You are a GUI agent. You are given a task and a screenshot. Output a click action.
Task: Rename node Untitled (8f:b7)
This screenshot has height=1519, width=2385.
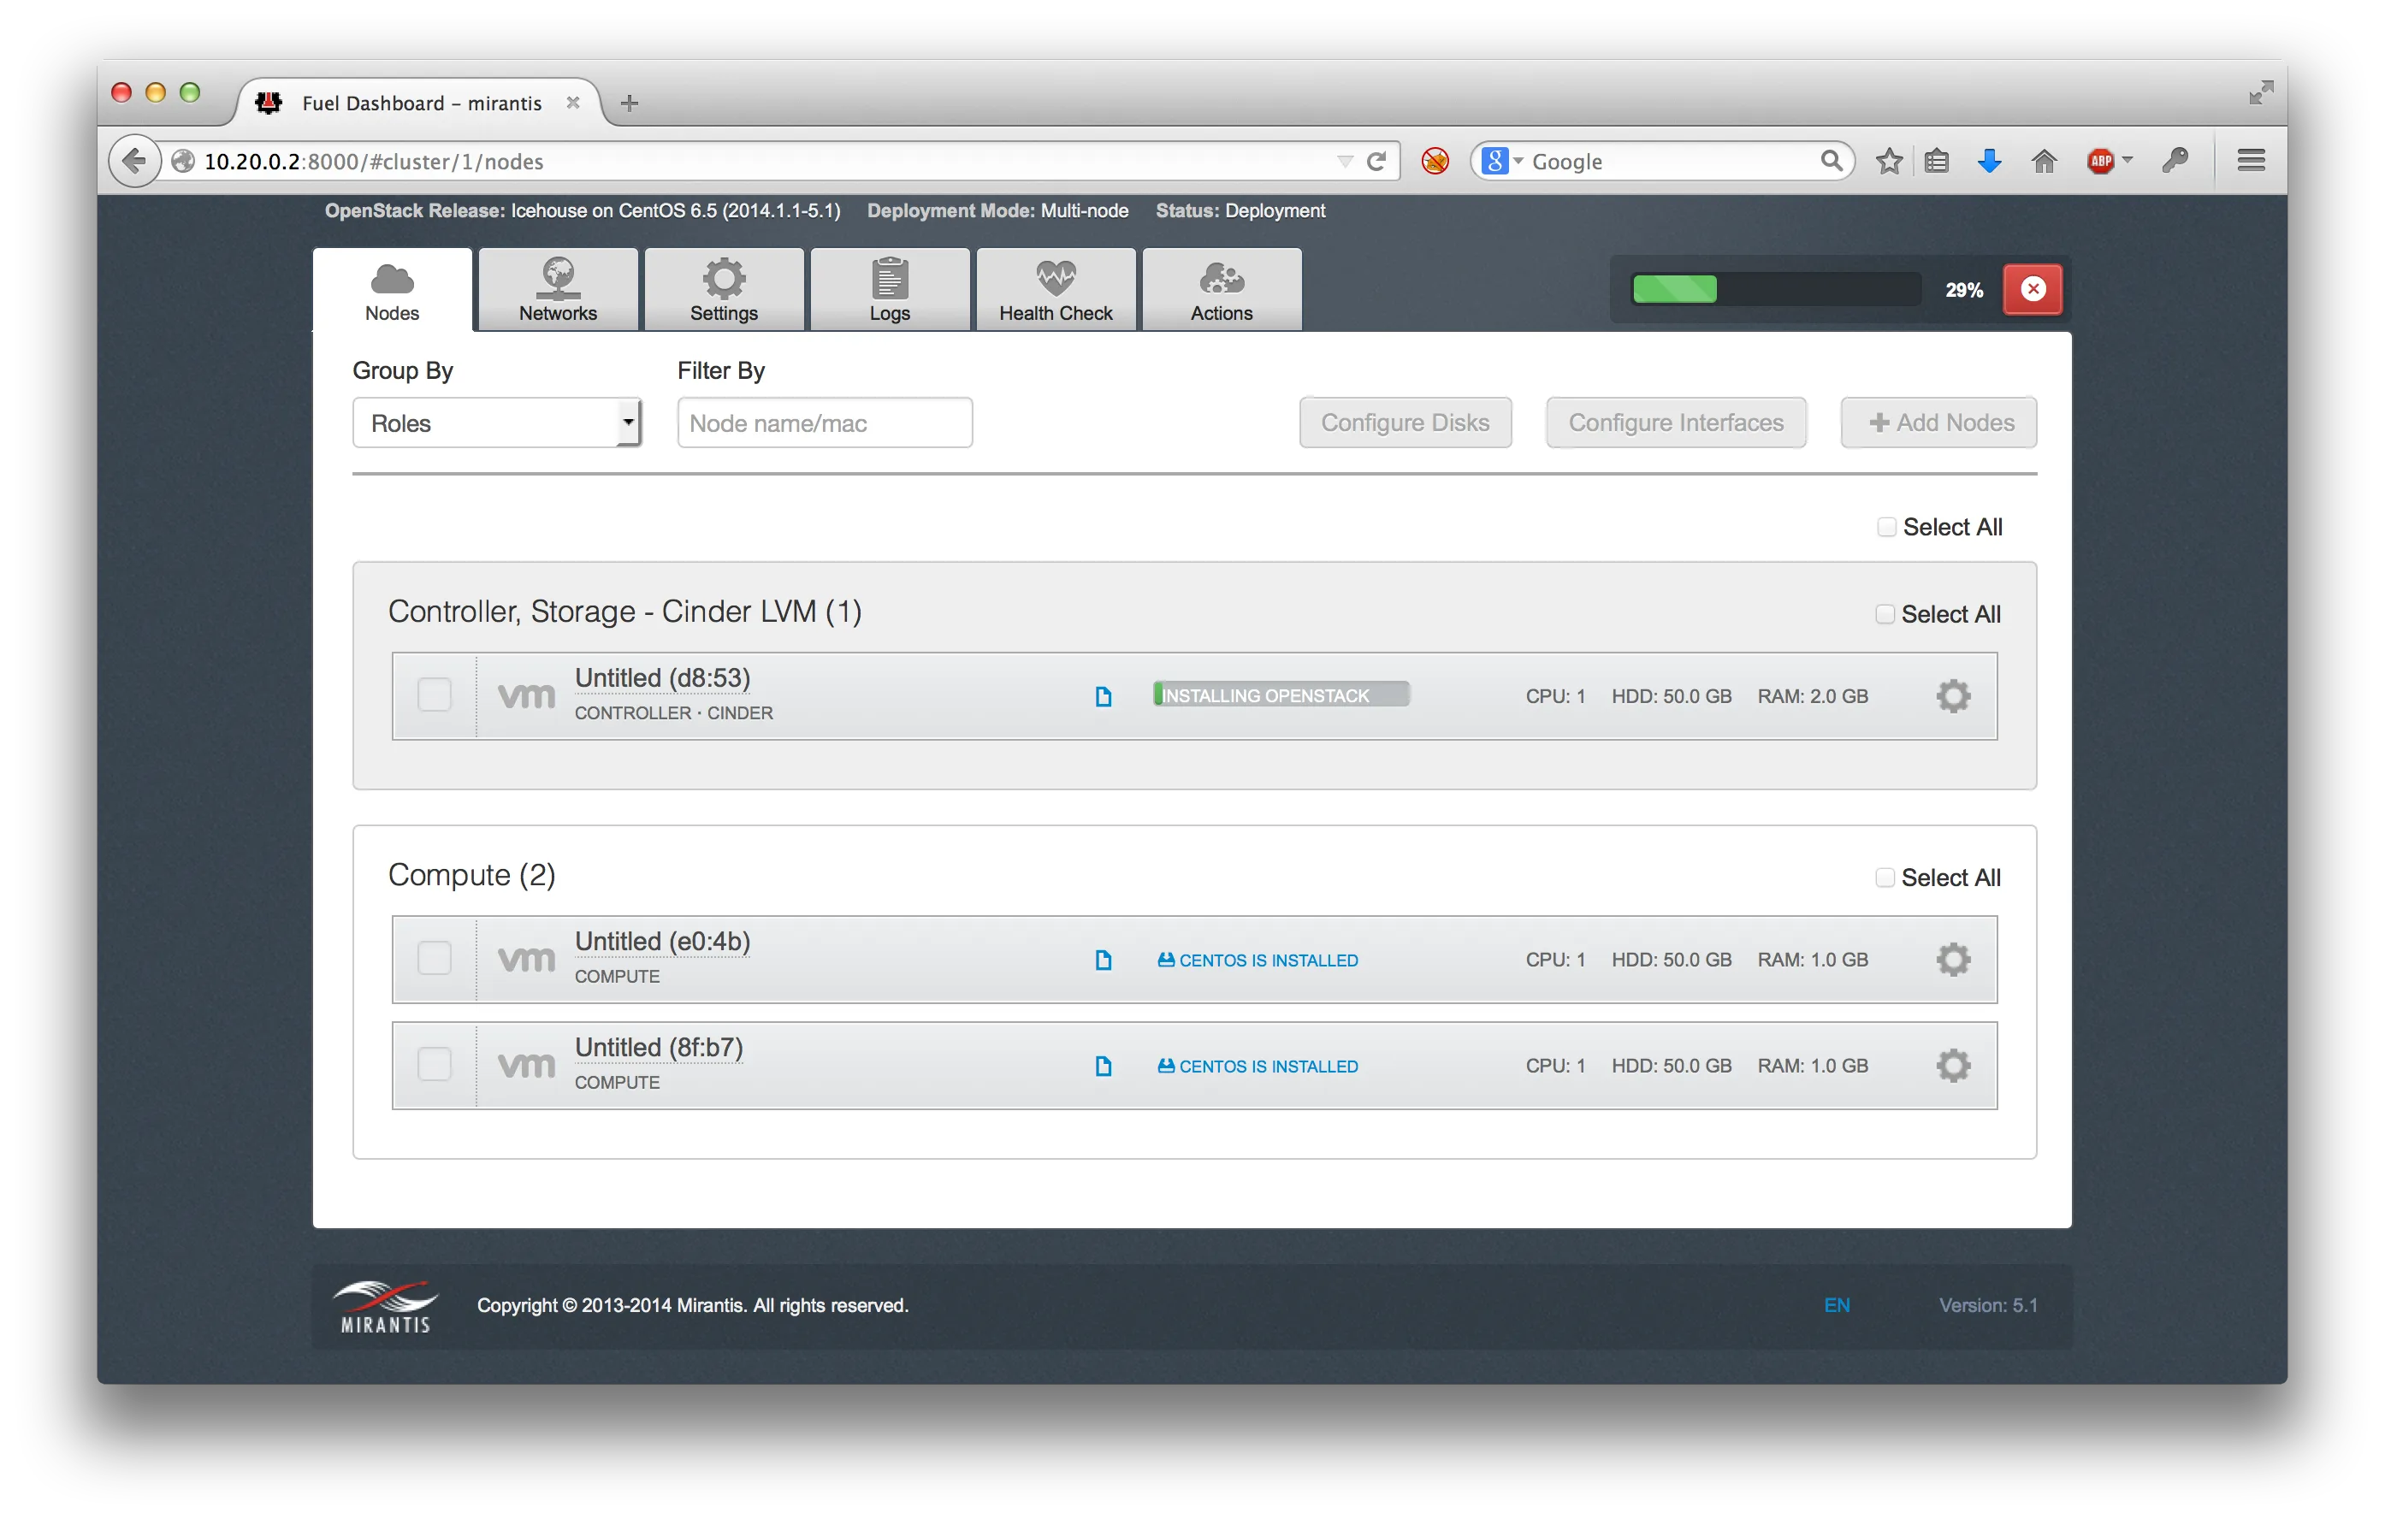[x=659, y=1048]
